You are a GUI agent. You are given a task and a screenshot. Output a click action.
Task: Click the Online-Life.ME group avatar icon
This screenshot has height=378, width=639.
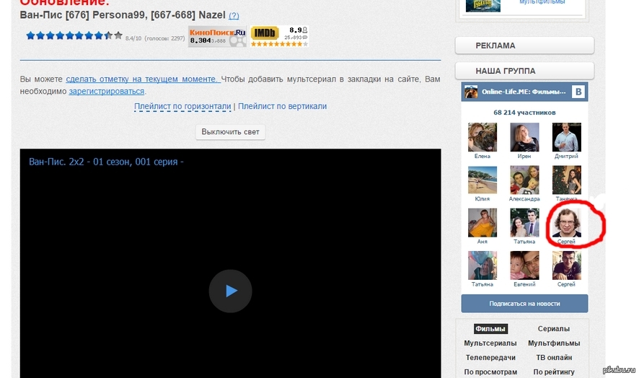pyautogui.click(x=472, y=92)
